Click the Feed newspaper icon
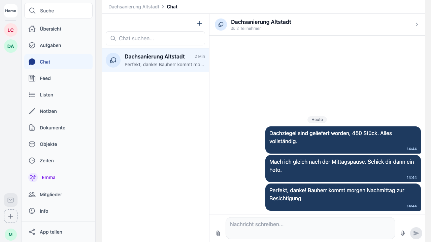The width and height of the screenshot is (431, 242). pyautogui.click(x=32, y=78)
